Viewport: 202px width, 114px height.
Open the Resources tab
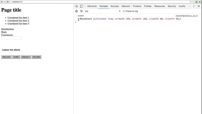coord(159,6)
